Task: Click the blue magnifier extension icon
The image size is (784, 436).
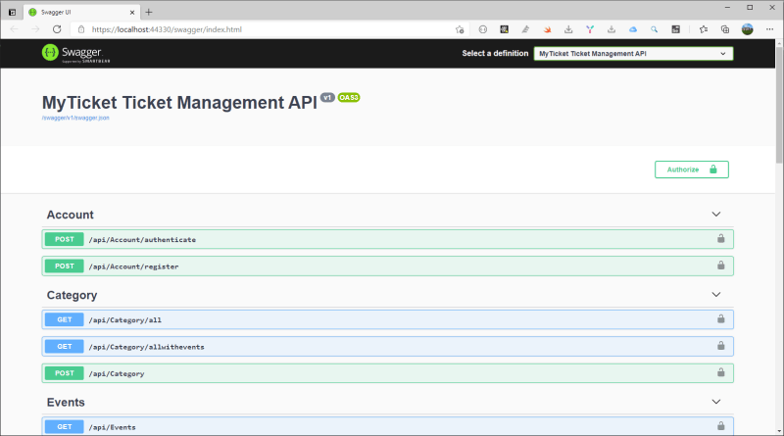Action: pos(654,29)
